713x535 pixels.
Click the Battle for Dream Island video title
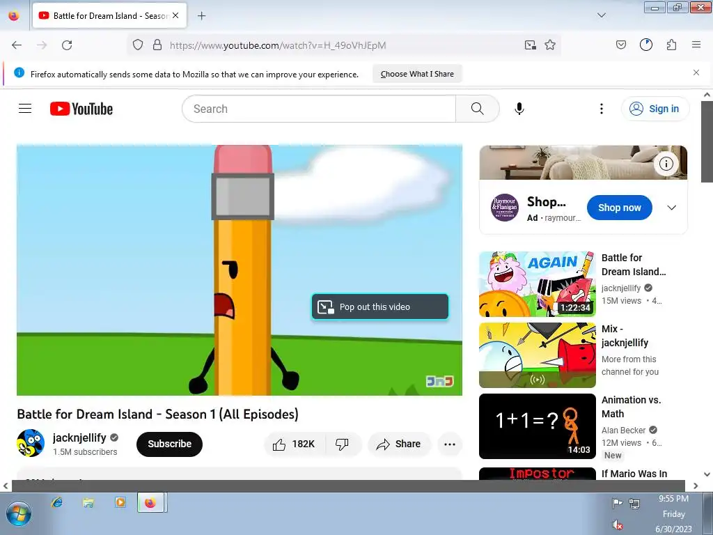tap(158, 414)
